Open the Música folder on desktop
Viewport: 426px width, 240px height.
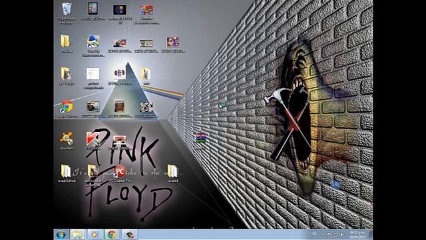click(x=66, y=43)
